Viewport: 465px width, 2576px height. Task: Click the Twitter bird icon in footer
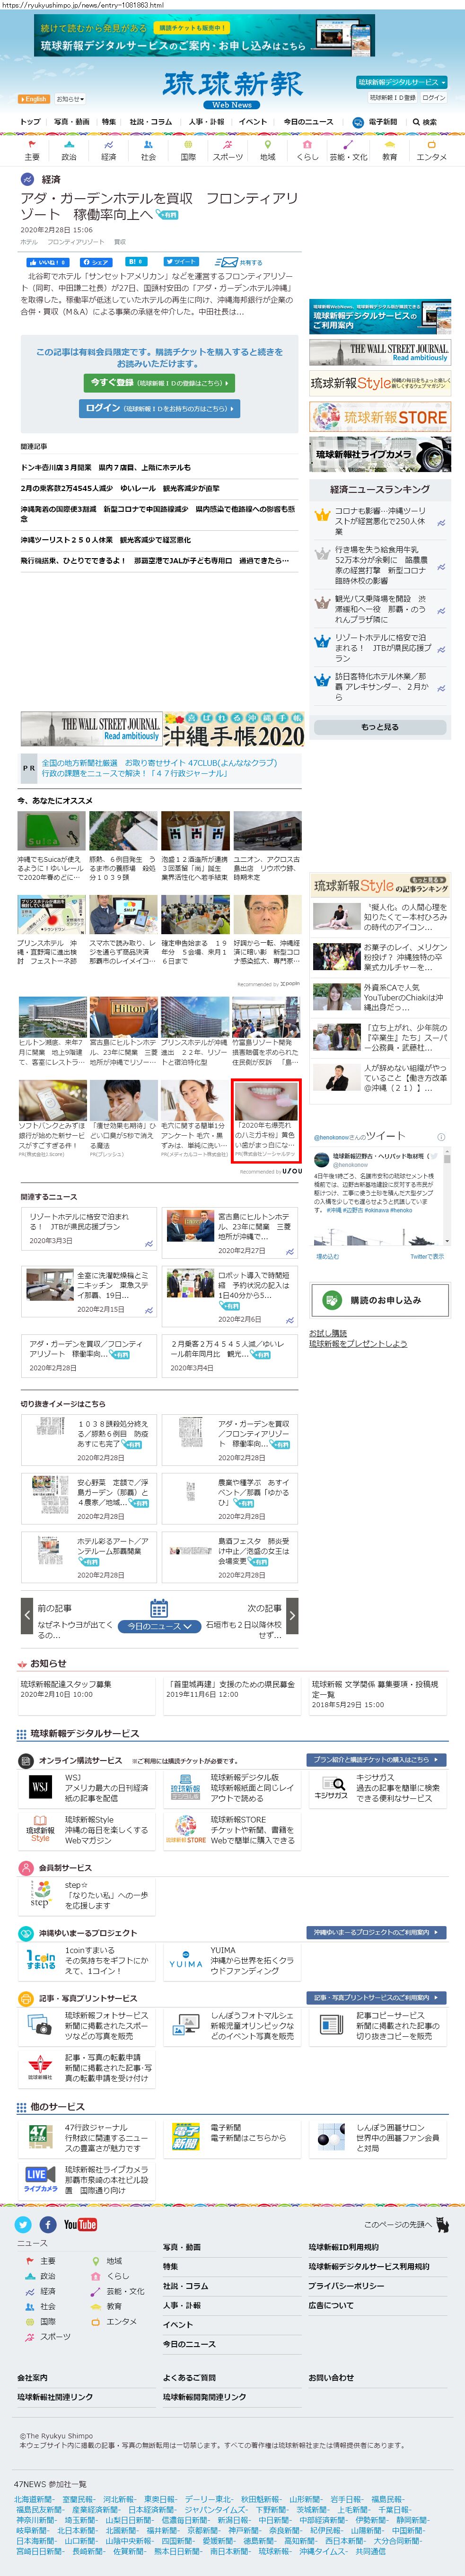coord(23,2224)
